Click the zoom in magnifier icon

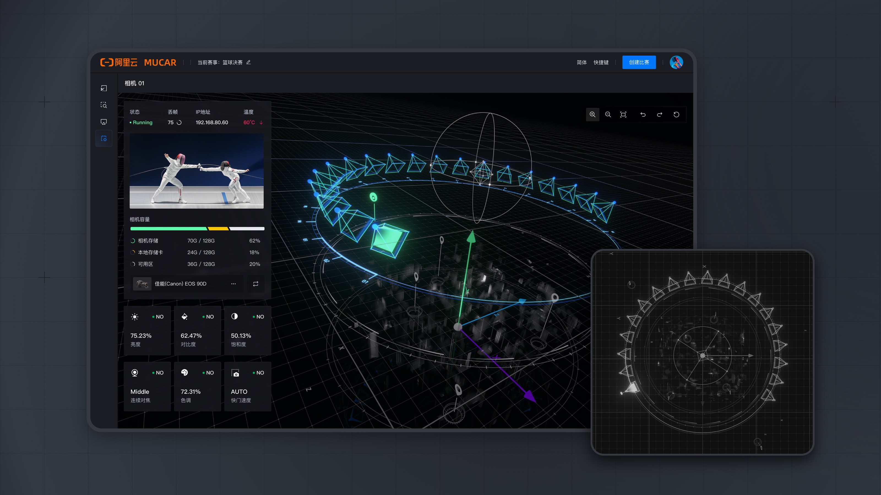pos(592,114)
